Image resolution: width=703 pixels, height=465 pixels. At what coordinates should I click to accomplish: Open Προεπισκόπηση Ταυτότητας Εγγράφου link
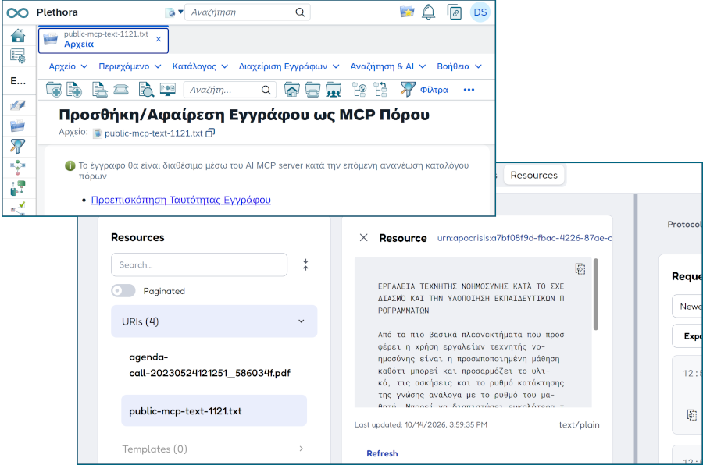click(180, 200)
